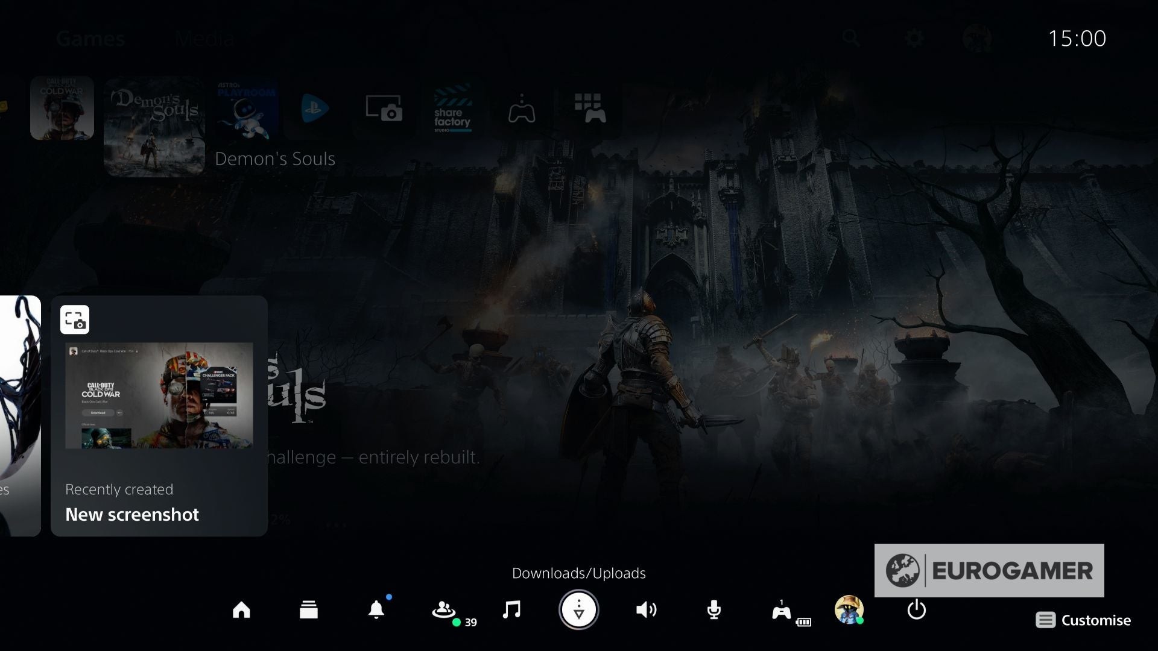Open the Search magnifier icon

(x=851, y=38)
